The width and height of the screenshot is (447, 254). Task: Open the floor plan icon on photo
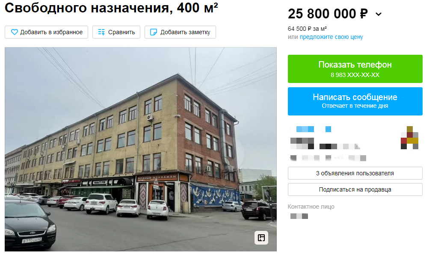click(261, 237)
